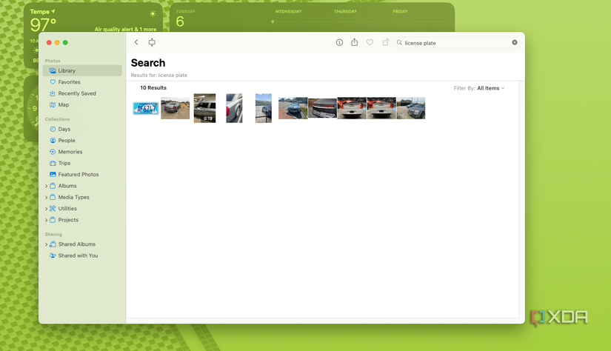Click the Tempe weather widget temperature 97°
This screenshot has width=611, height=351.
pyautogui.click(x=43, y=25)
